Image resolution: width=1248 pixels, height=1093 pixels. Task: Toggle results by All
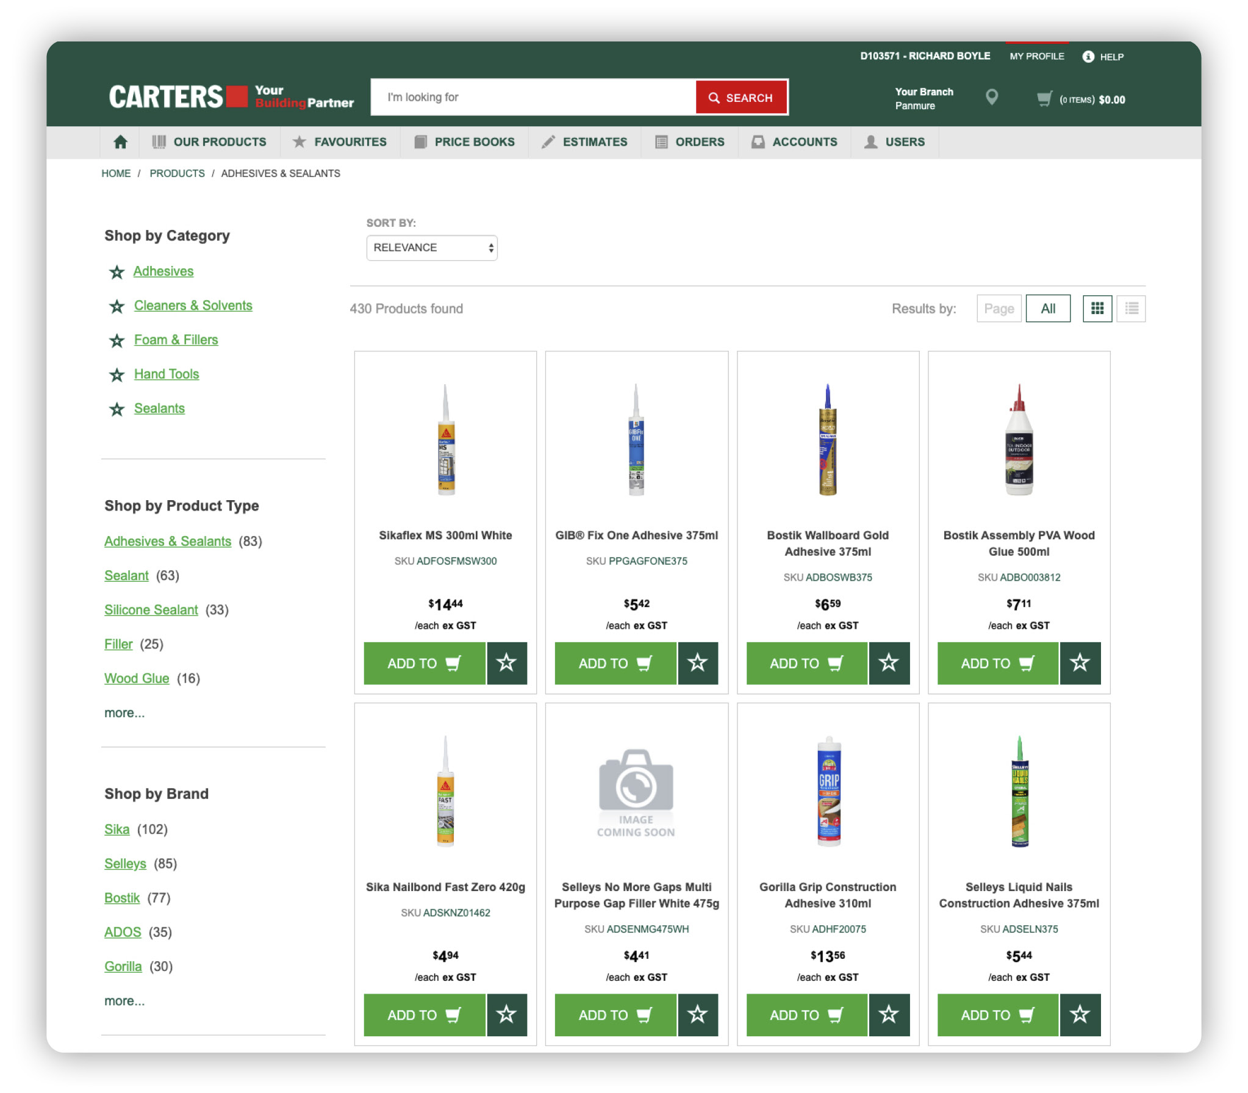(1047, 309)
